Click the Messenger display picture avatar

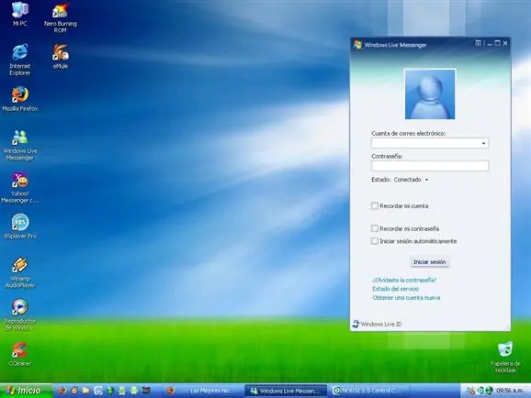tap(430, 94)
